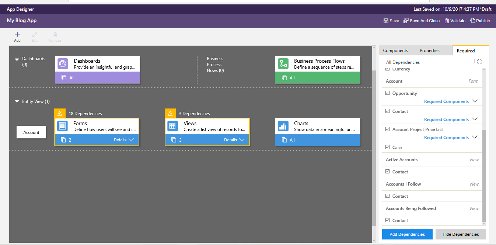496x245 pixels.
Task: Click the Add Dependencies button
Action: [407, 234]
